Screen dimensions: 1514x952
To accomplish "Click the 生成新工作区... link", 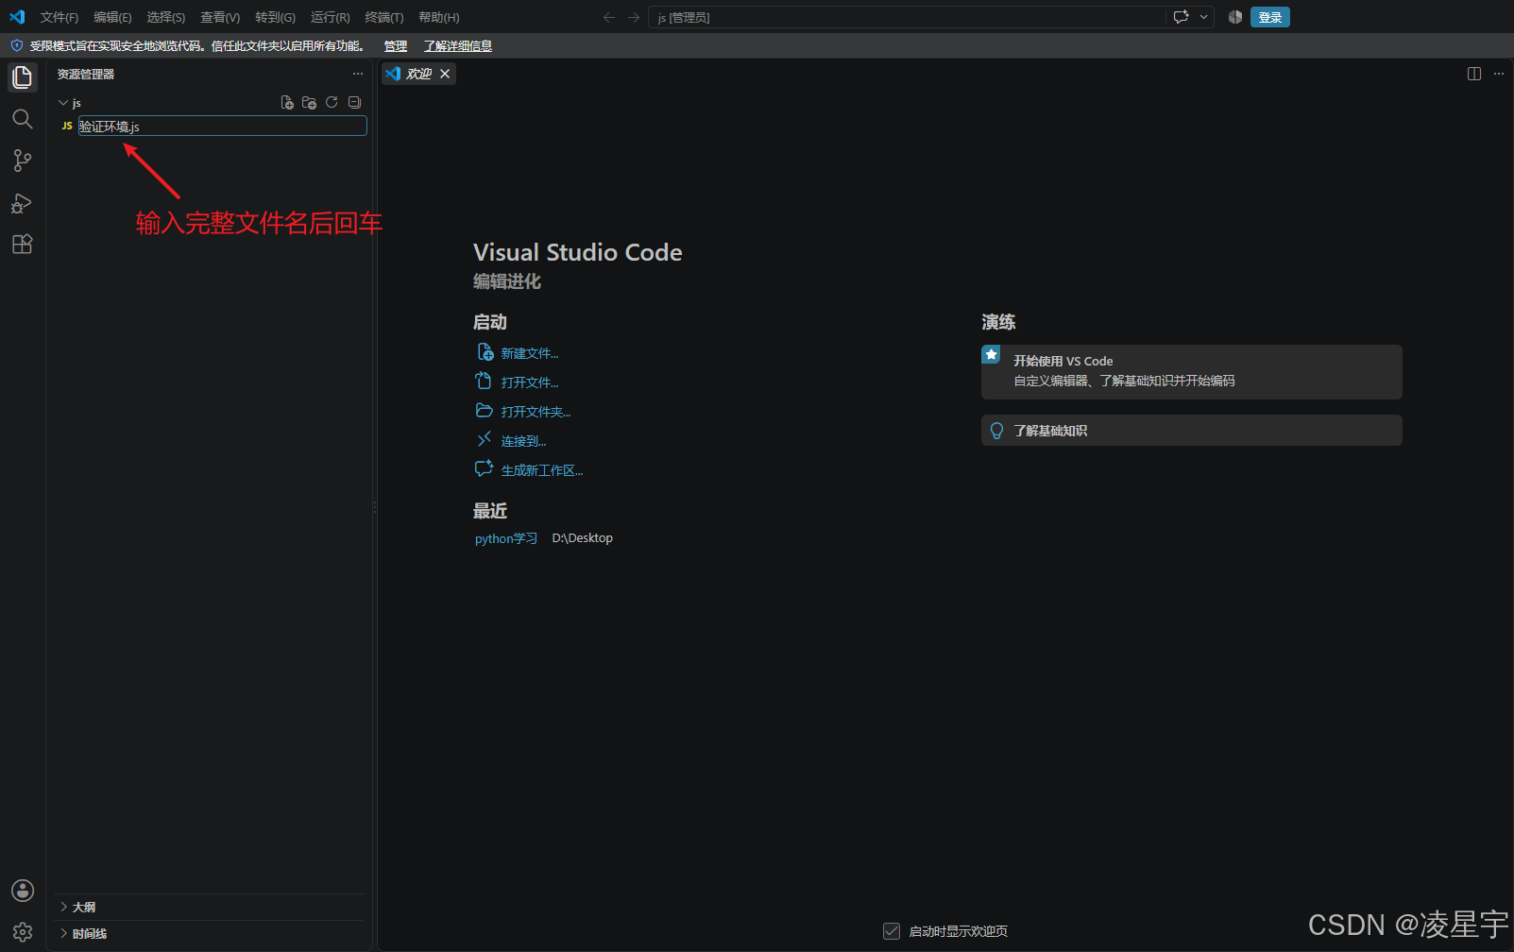I will [x=542, y=470].
